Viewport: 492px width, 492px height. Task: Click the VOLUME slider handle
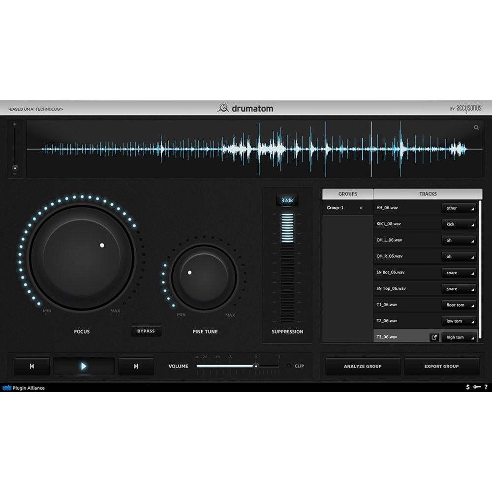(x=256, y=366)
